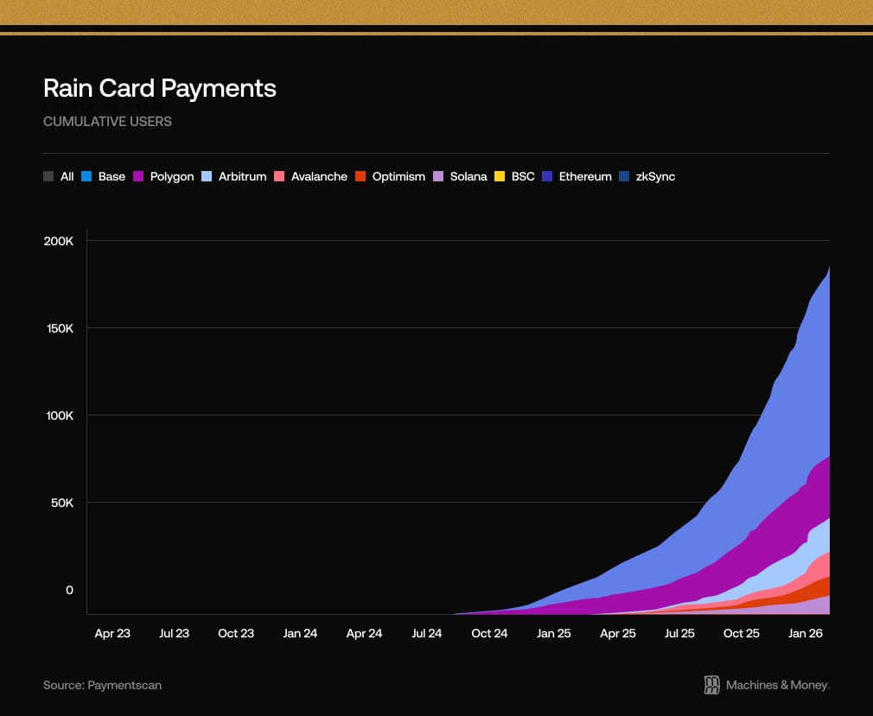873x716 pixels.
Task: Click the Jul 24 x-axis label
Action: [x=426, y=633]
